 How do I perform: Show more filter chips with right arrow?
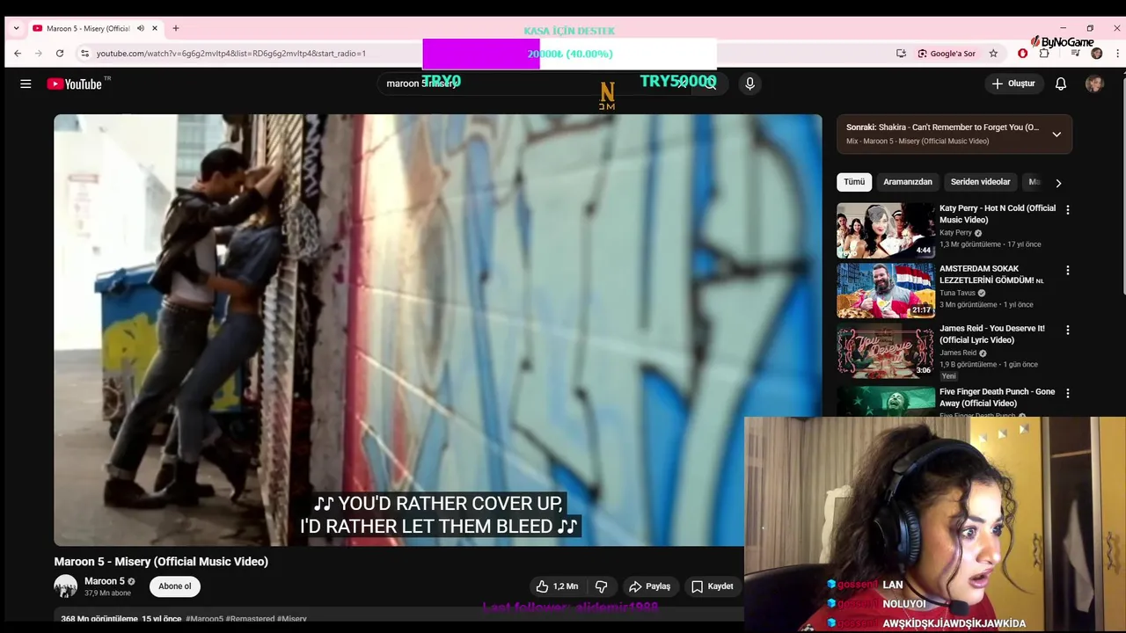(x=1058, y=183)
